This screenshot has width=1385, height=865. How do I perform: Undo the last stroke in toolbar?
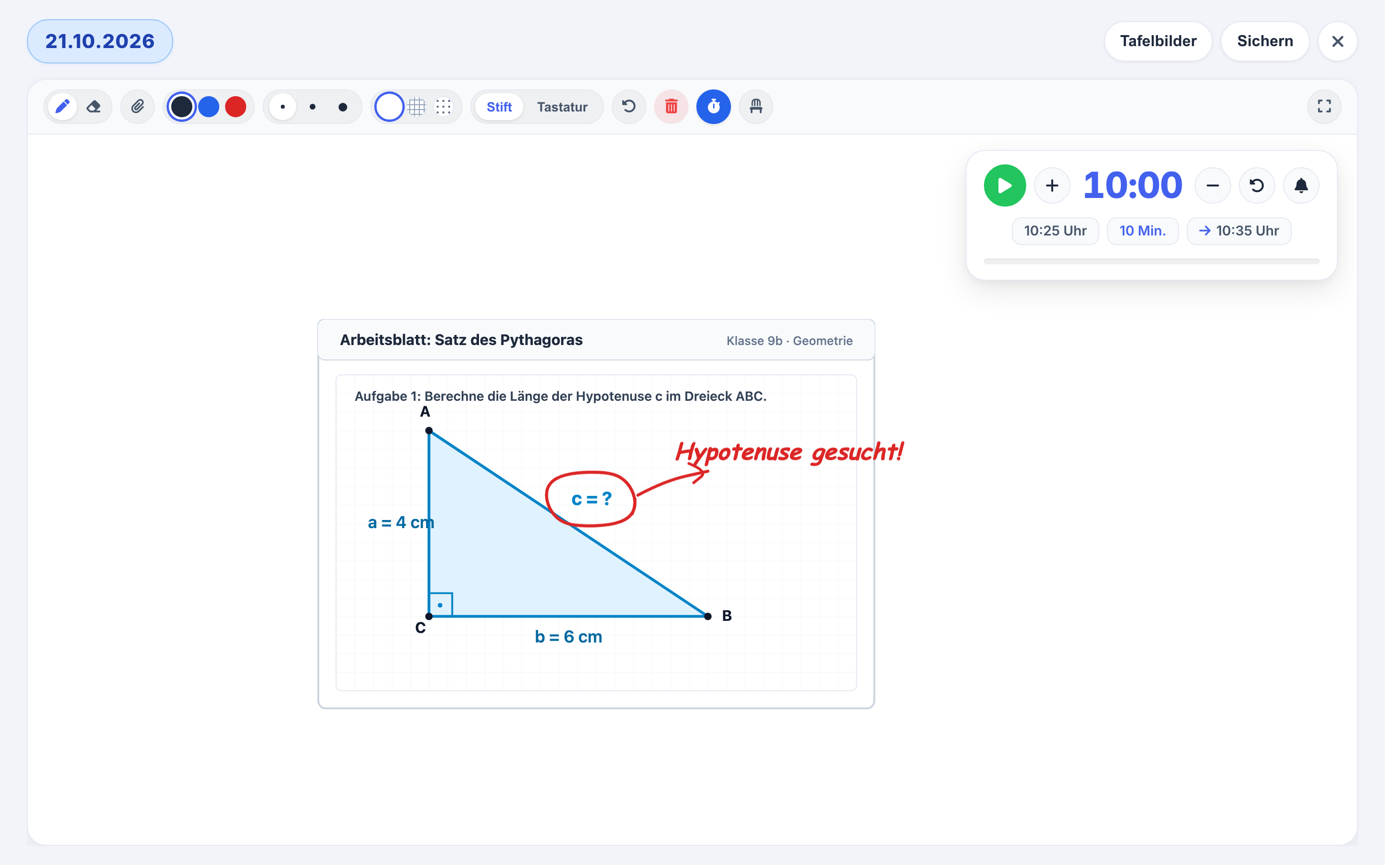click(x=629, y=106)
